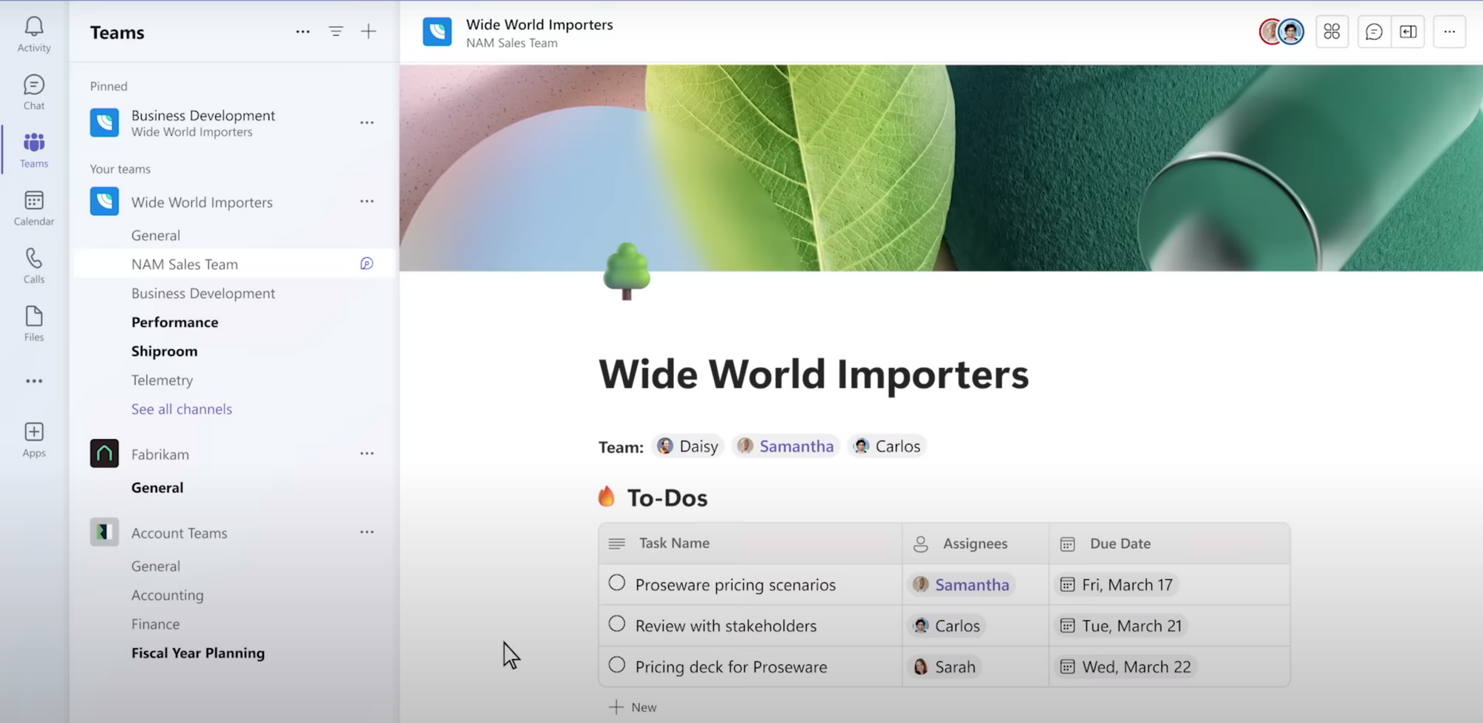Open Account Teams more options
Viewport: 1483px width, 723px height.
pyautogui.click(x=367, y=532)
